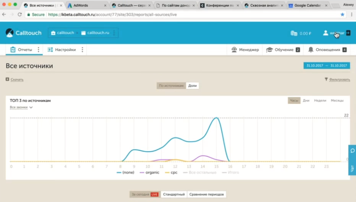Click the Calltouch logo

pyautogui.click(x=24, y=33)
